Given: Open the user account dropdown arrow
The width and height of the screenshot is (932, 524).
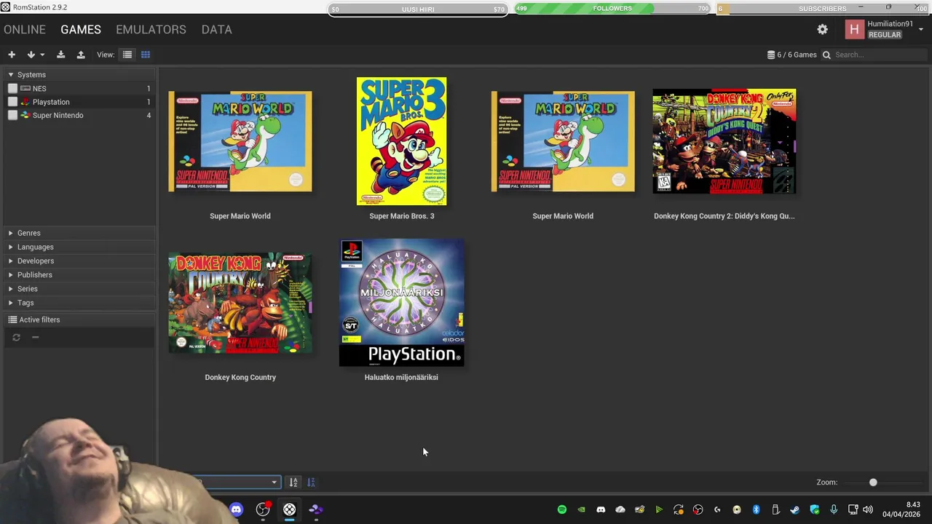Looking at the screenshot, I should point(921,29).
